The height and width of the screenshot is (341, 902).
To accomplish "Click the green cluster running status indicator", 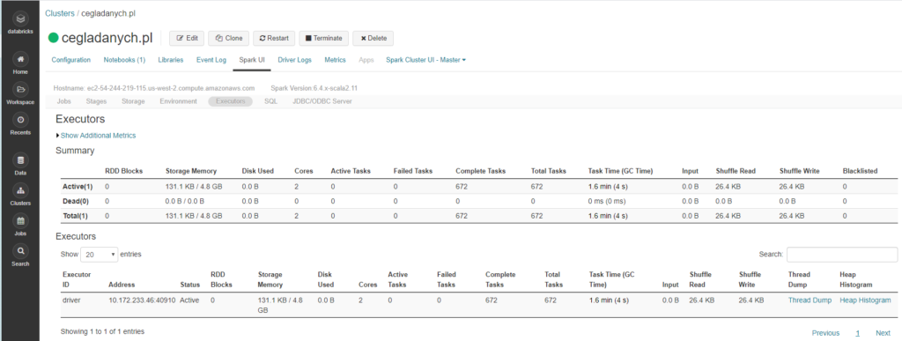I will [54, 39].
